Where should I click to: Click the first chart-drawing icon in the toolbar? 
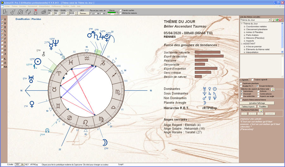pyautogui.click(x=5, y=12)
